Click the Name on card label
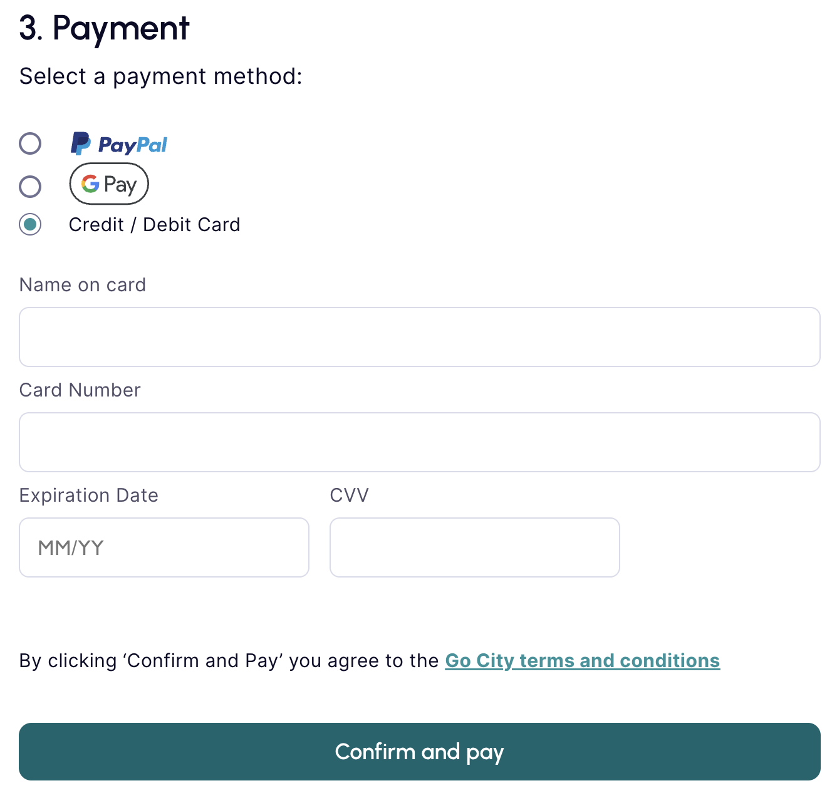 (x=83, y=285)
